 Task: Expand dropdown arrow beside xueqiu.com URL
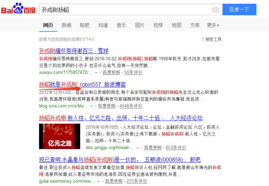96,73
